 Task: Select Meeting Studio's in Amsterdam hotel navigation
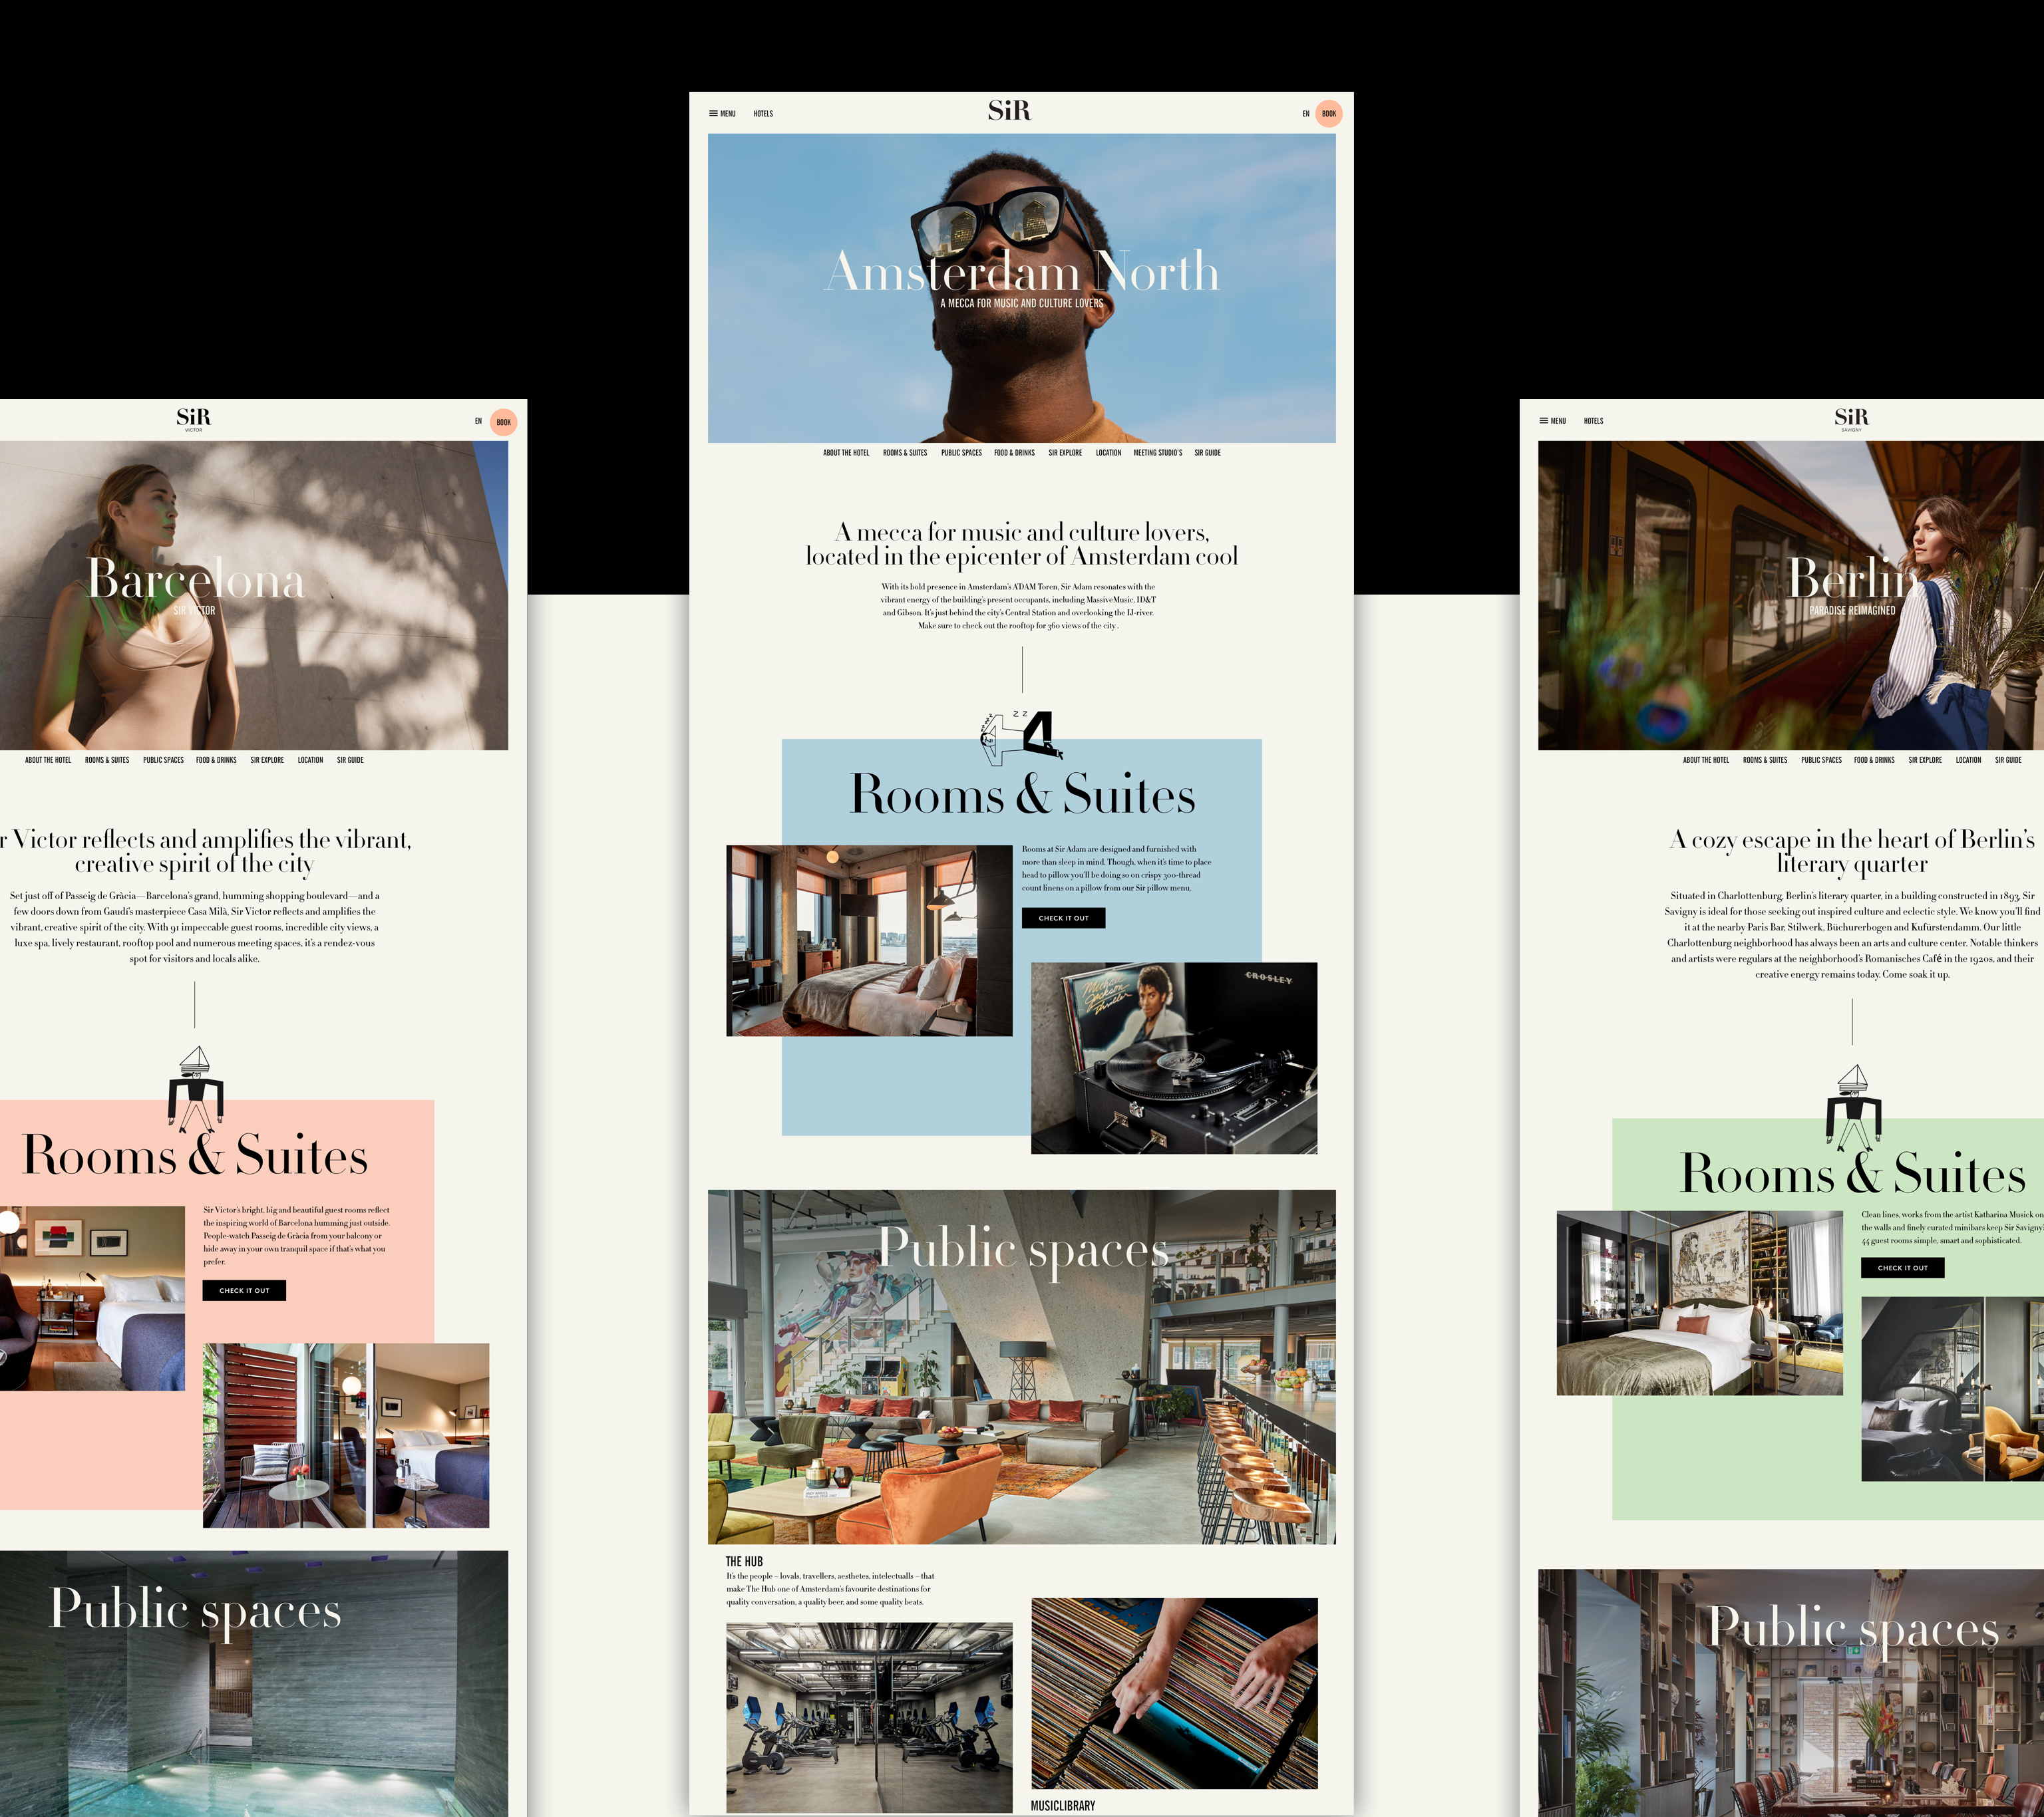tap(1157, 453)
